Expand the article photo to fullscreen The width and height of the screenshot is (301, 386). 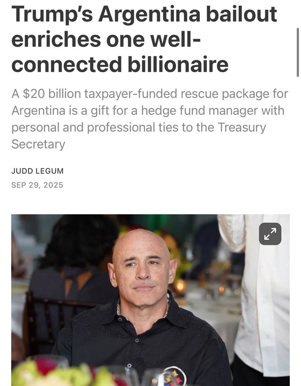(x=270, y=234)
